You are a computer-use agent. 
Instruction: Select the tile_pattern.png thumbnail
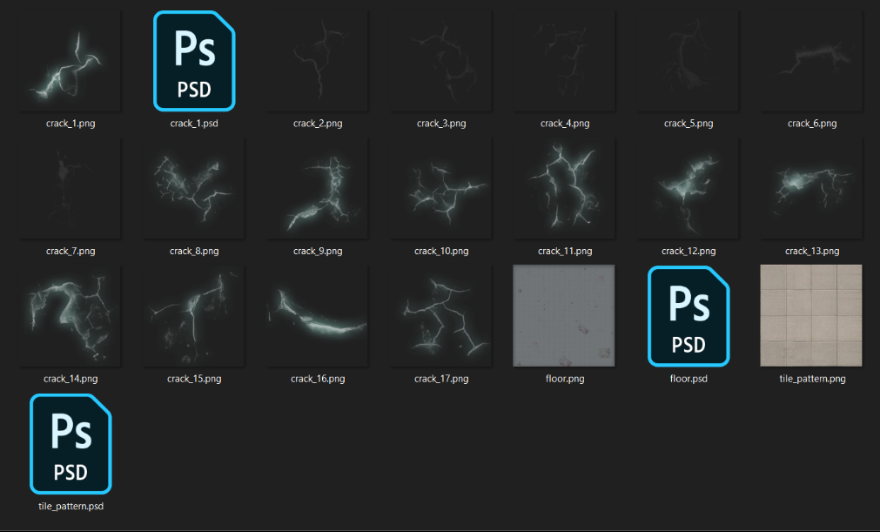(811, 315)
